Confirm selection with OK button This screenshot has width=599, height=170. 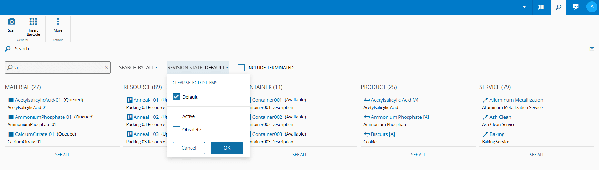click(227, 148)
